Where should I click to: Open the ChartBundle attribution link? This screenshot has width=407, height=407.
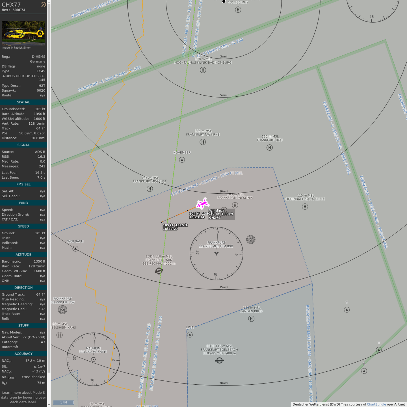coord(376,404)
